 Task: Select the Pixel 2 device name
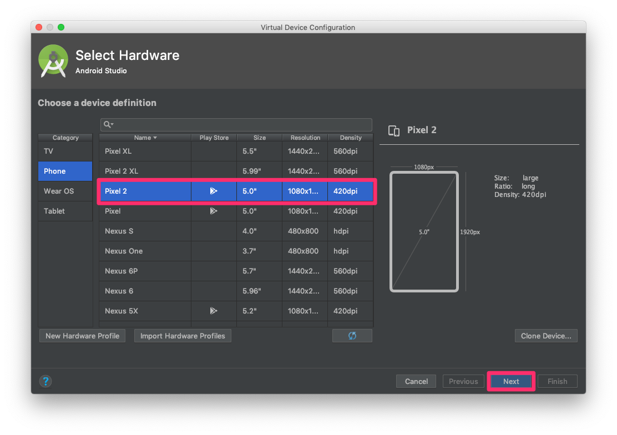115,191
